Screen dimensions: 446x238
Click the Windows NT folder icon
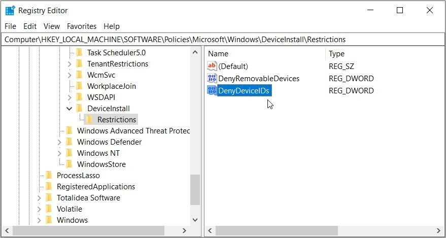[69, 153]
